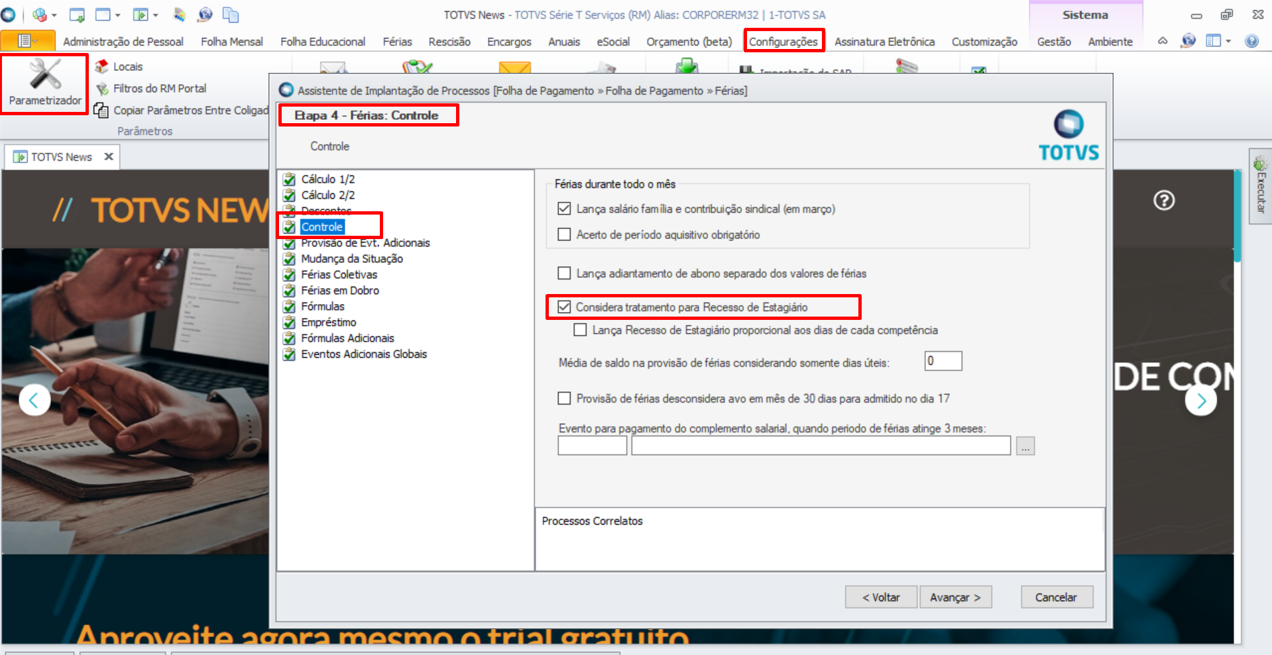
Task: Click the news page vertical scrollbar thumb
Action: click(1237, 216)
